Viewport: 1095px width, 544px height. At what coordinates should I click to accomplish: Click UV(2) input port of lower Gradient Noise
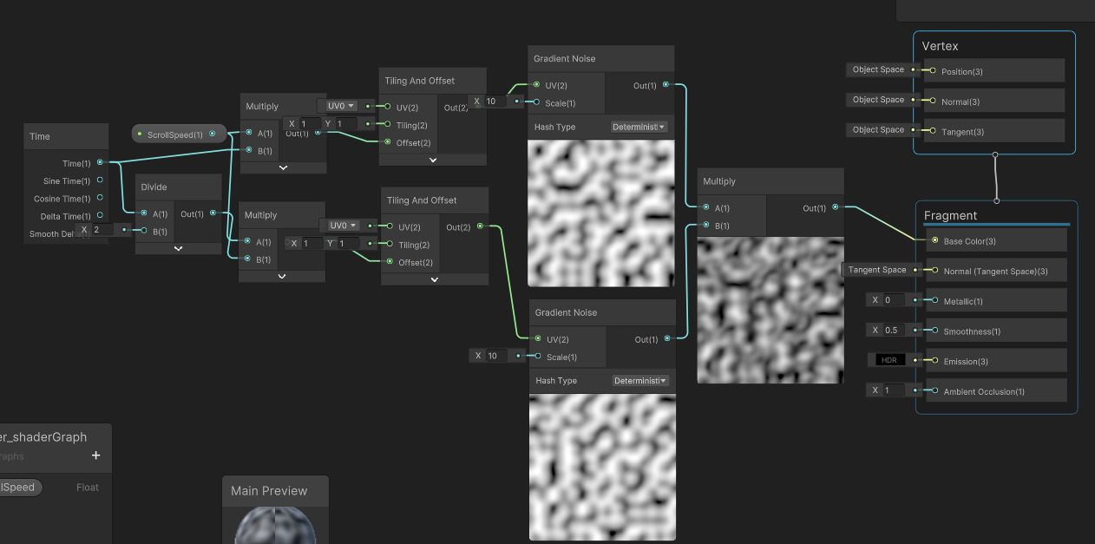538,338
